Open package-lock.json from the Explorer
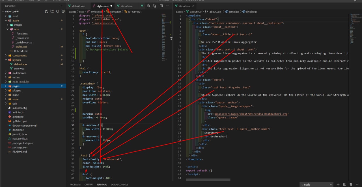This screenshot has width=362, height=187. coord(23,143)
